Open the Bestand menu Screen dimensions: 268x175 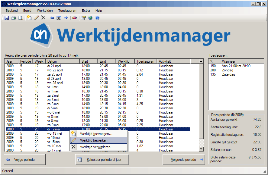[11, 11]
